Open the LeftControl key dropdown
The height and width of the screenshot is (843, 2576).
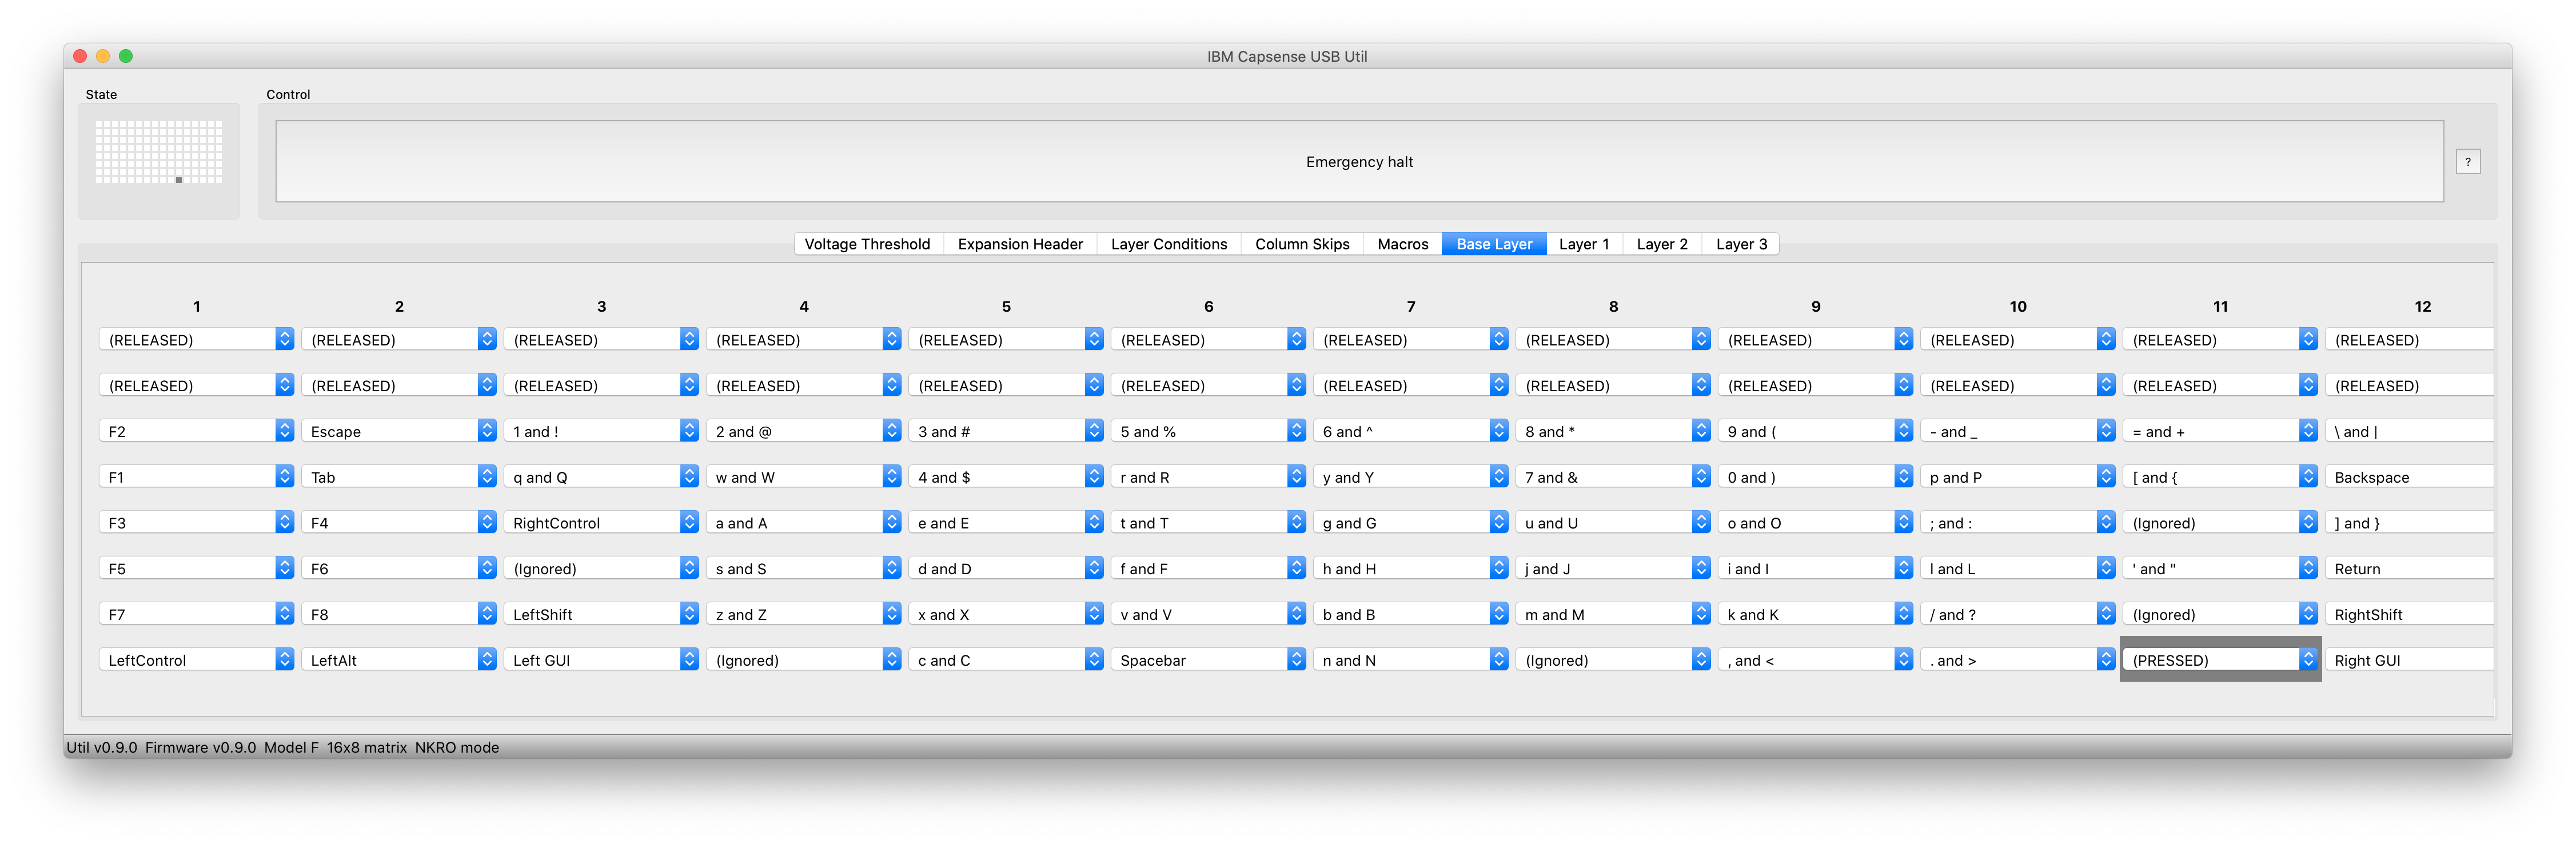coord(197,659)
